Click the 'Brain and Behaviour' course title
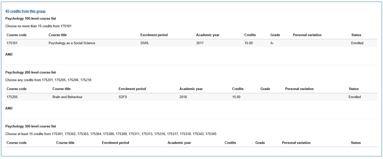The width and height of the screenshot is (383, 159). point(67,97)
